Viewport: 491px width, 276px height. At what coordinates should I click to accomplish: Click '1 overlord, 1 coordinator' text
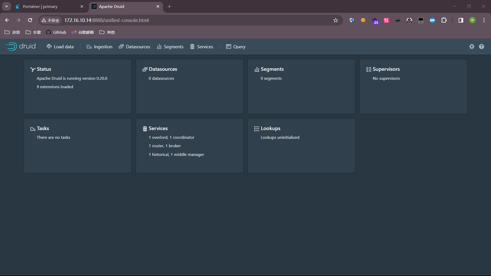pos(172,137)
